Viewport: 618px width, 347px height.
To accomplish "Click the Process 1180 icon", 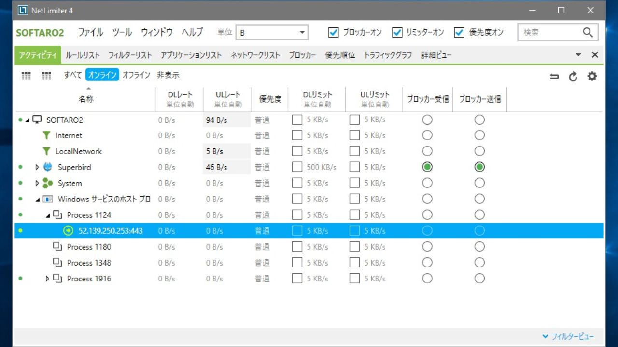I will [x=57, y=247].
